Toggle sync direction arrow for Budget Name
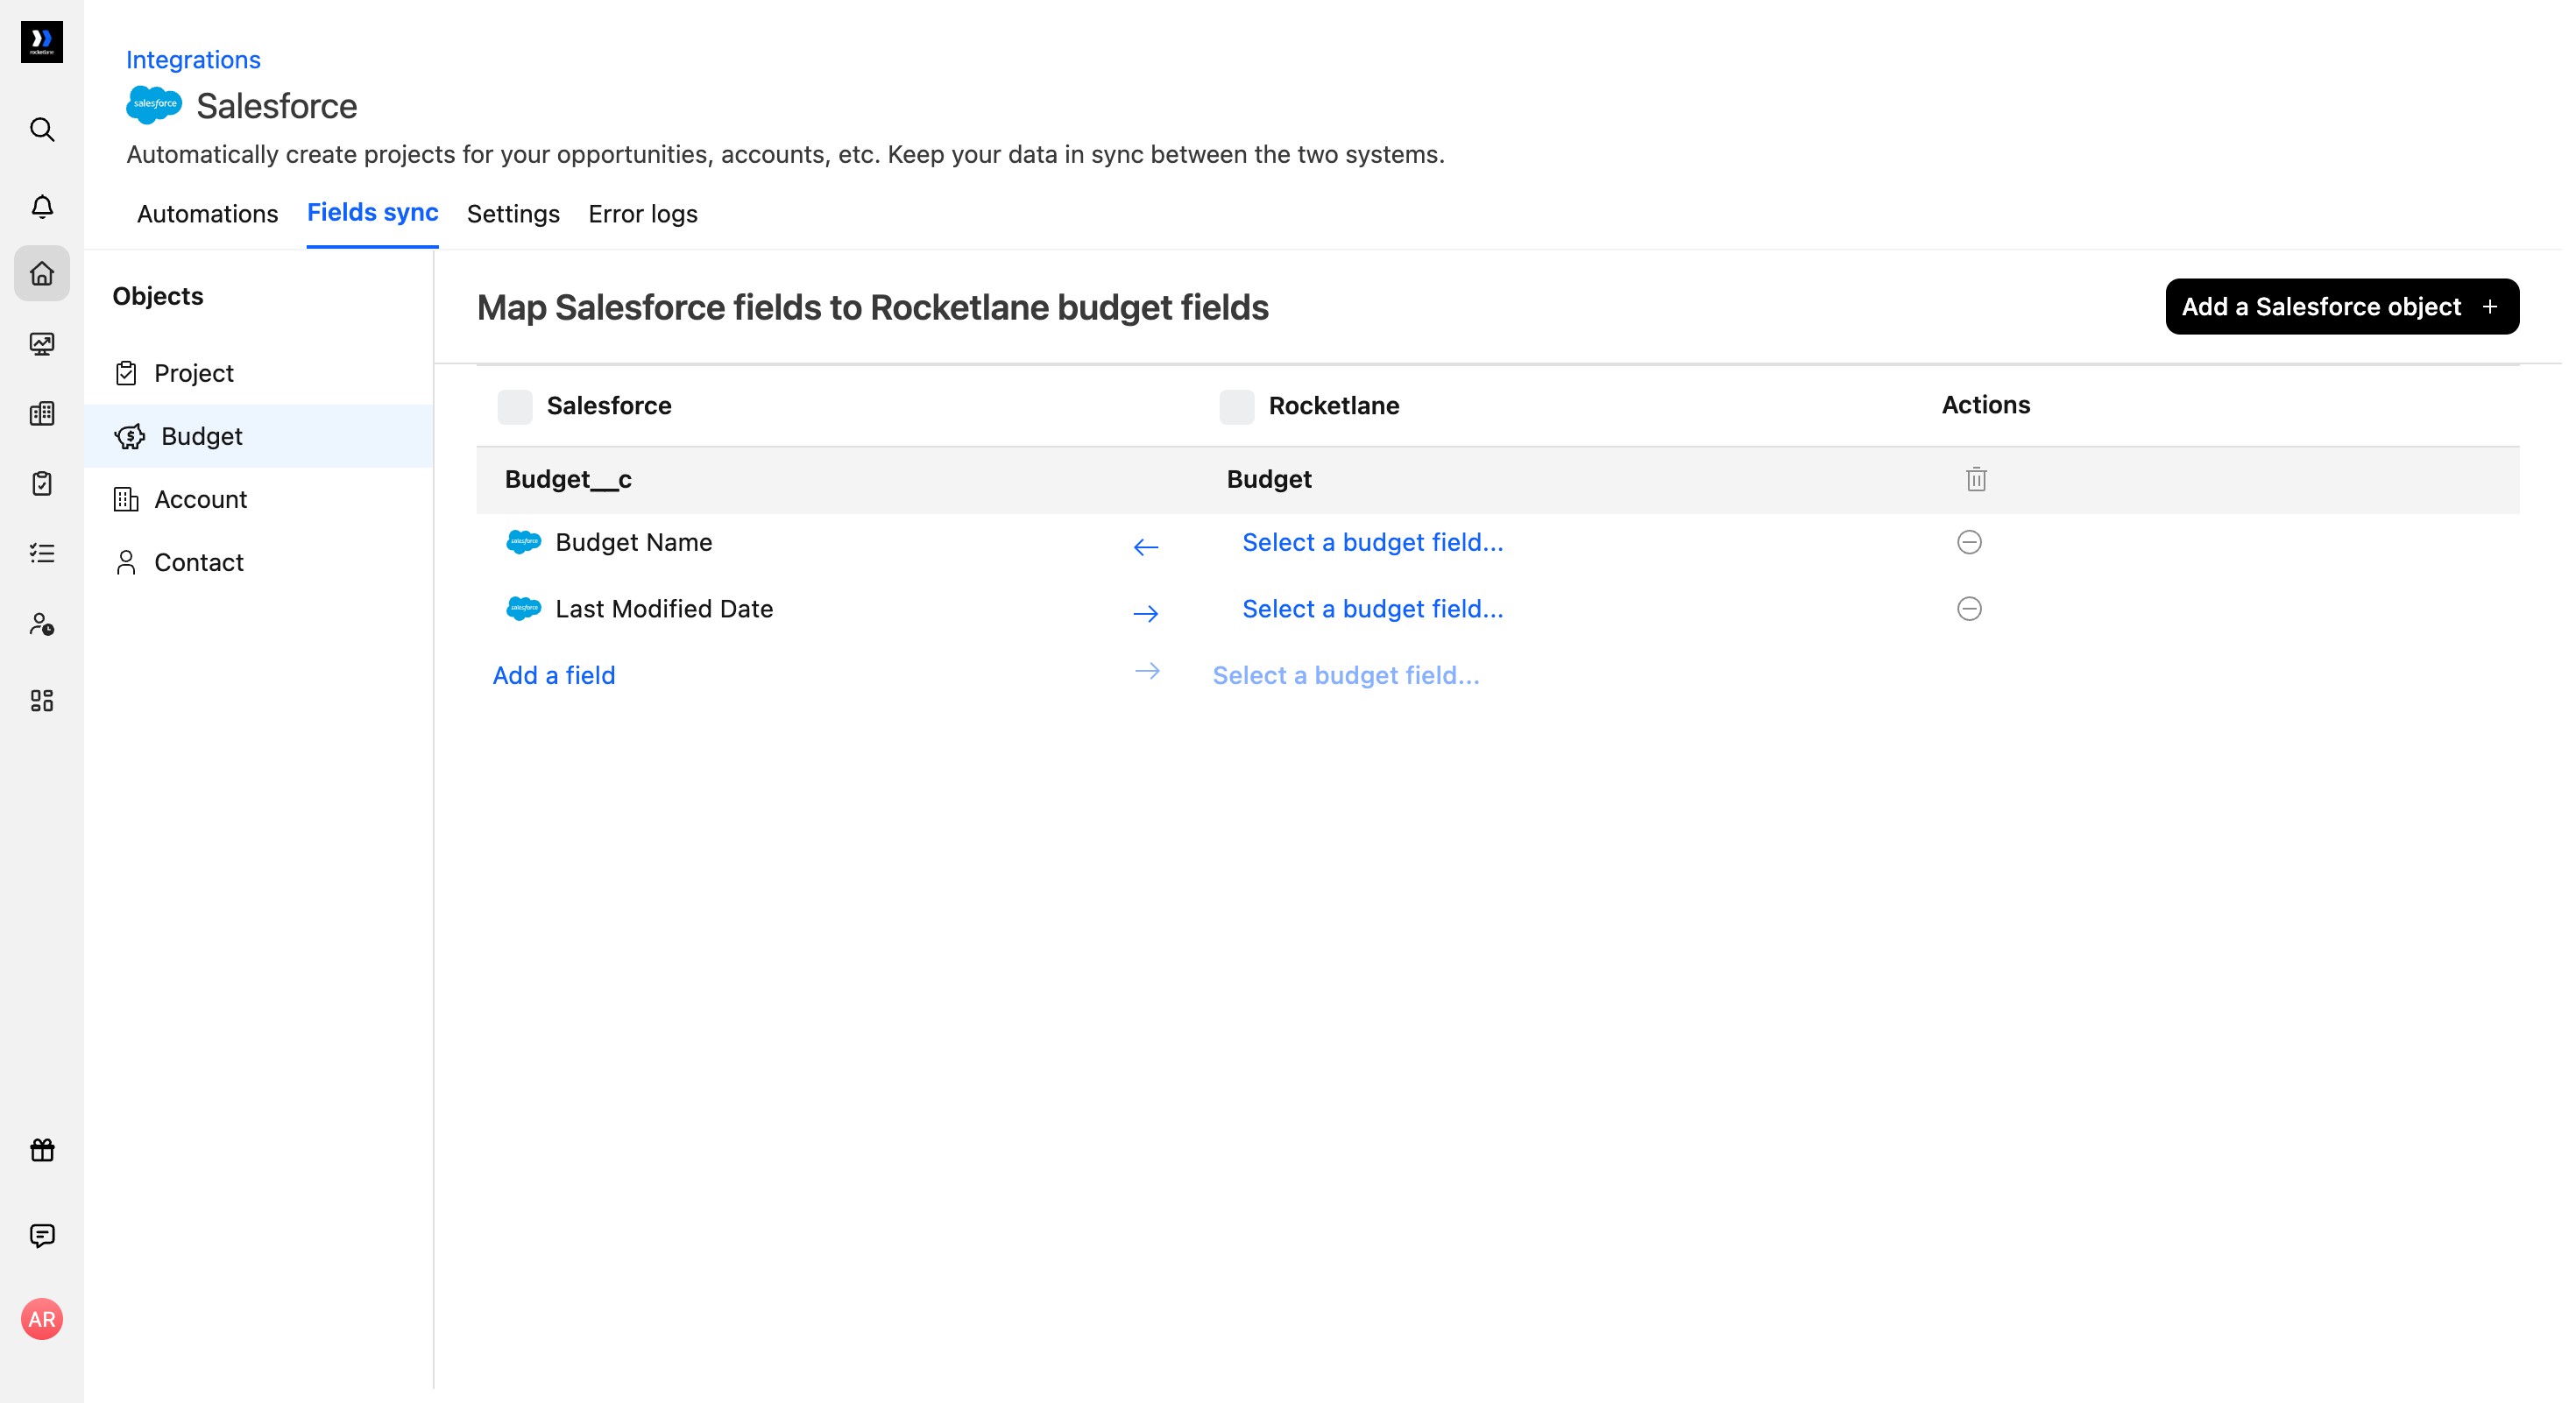 click(x=1146, y=546)
